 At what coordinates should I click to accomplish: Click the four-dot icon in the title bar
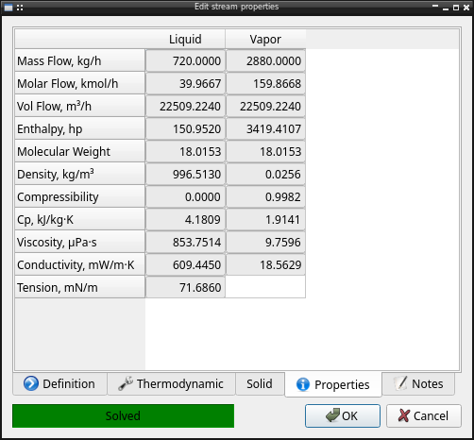coord(20,8)
